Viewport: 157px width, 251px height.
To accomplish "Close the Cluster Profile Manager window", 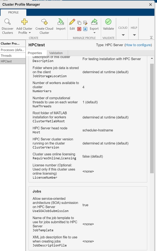I will 150,4.
